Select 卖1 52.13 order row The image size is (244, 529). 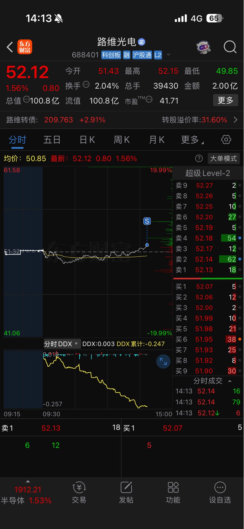pos(208,270)
